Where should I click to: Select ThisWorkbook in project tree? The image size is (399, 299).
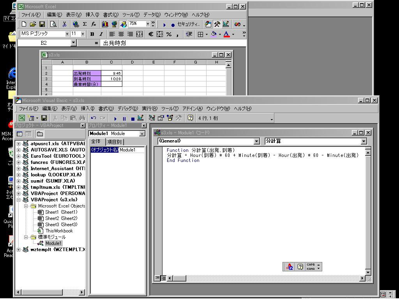tap(59, 231)
